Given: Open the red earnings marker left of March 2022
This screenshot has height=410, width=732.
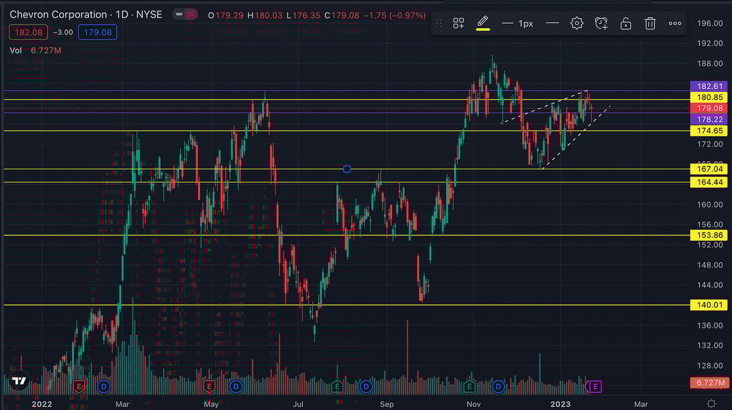Looking at the screenshot, I should pyautogui.click(x=78, y=386).
